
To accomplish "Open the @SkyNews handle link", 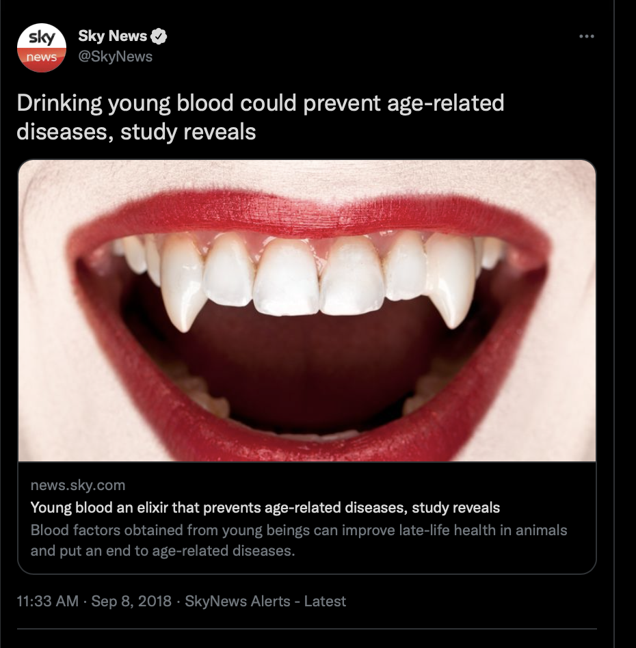I will [x=116, y=56].
